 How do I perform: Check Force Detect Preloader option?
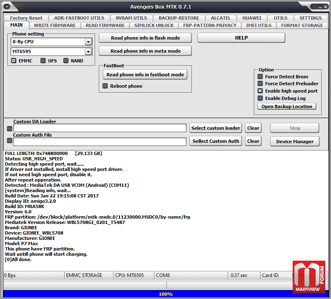click(x=260, y=84)
